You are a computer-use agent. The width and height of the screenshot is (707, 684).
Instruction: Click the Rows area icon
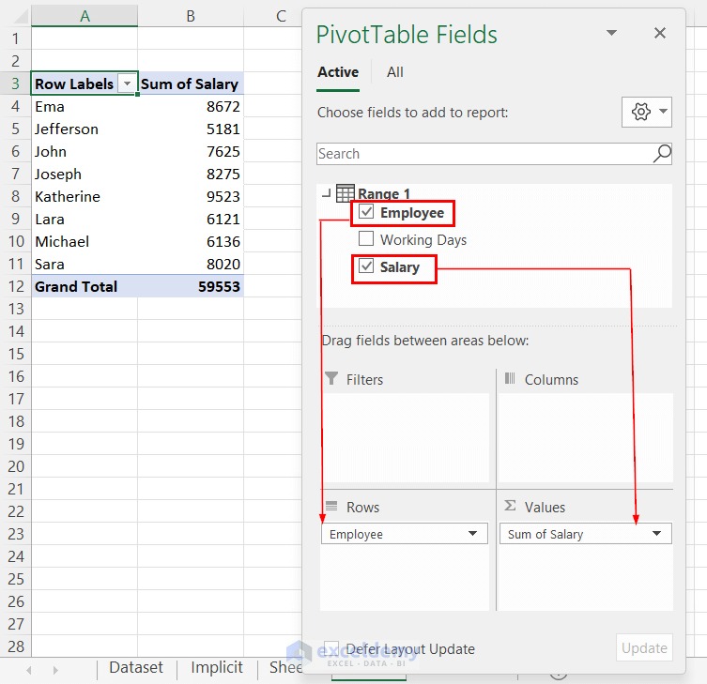point(330,507)
